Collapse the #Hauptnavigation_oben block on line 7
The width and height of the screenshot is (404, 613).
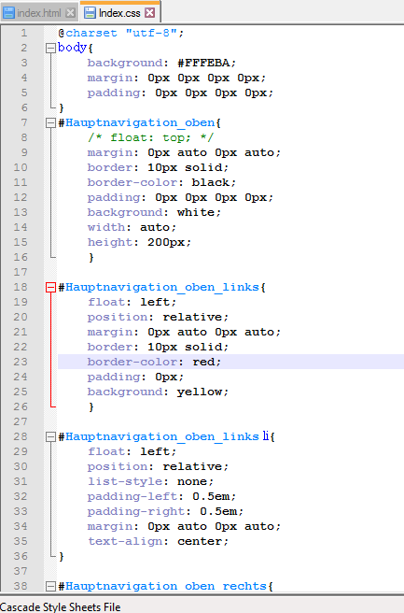tap(50, 122)
